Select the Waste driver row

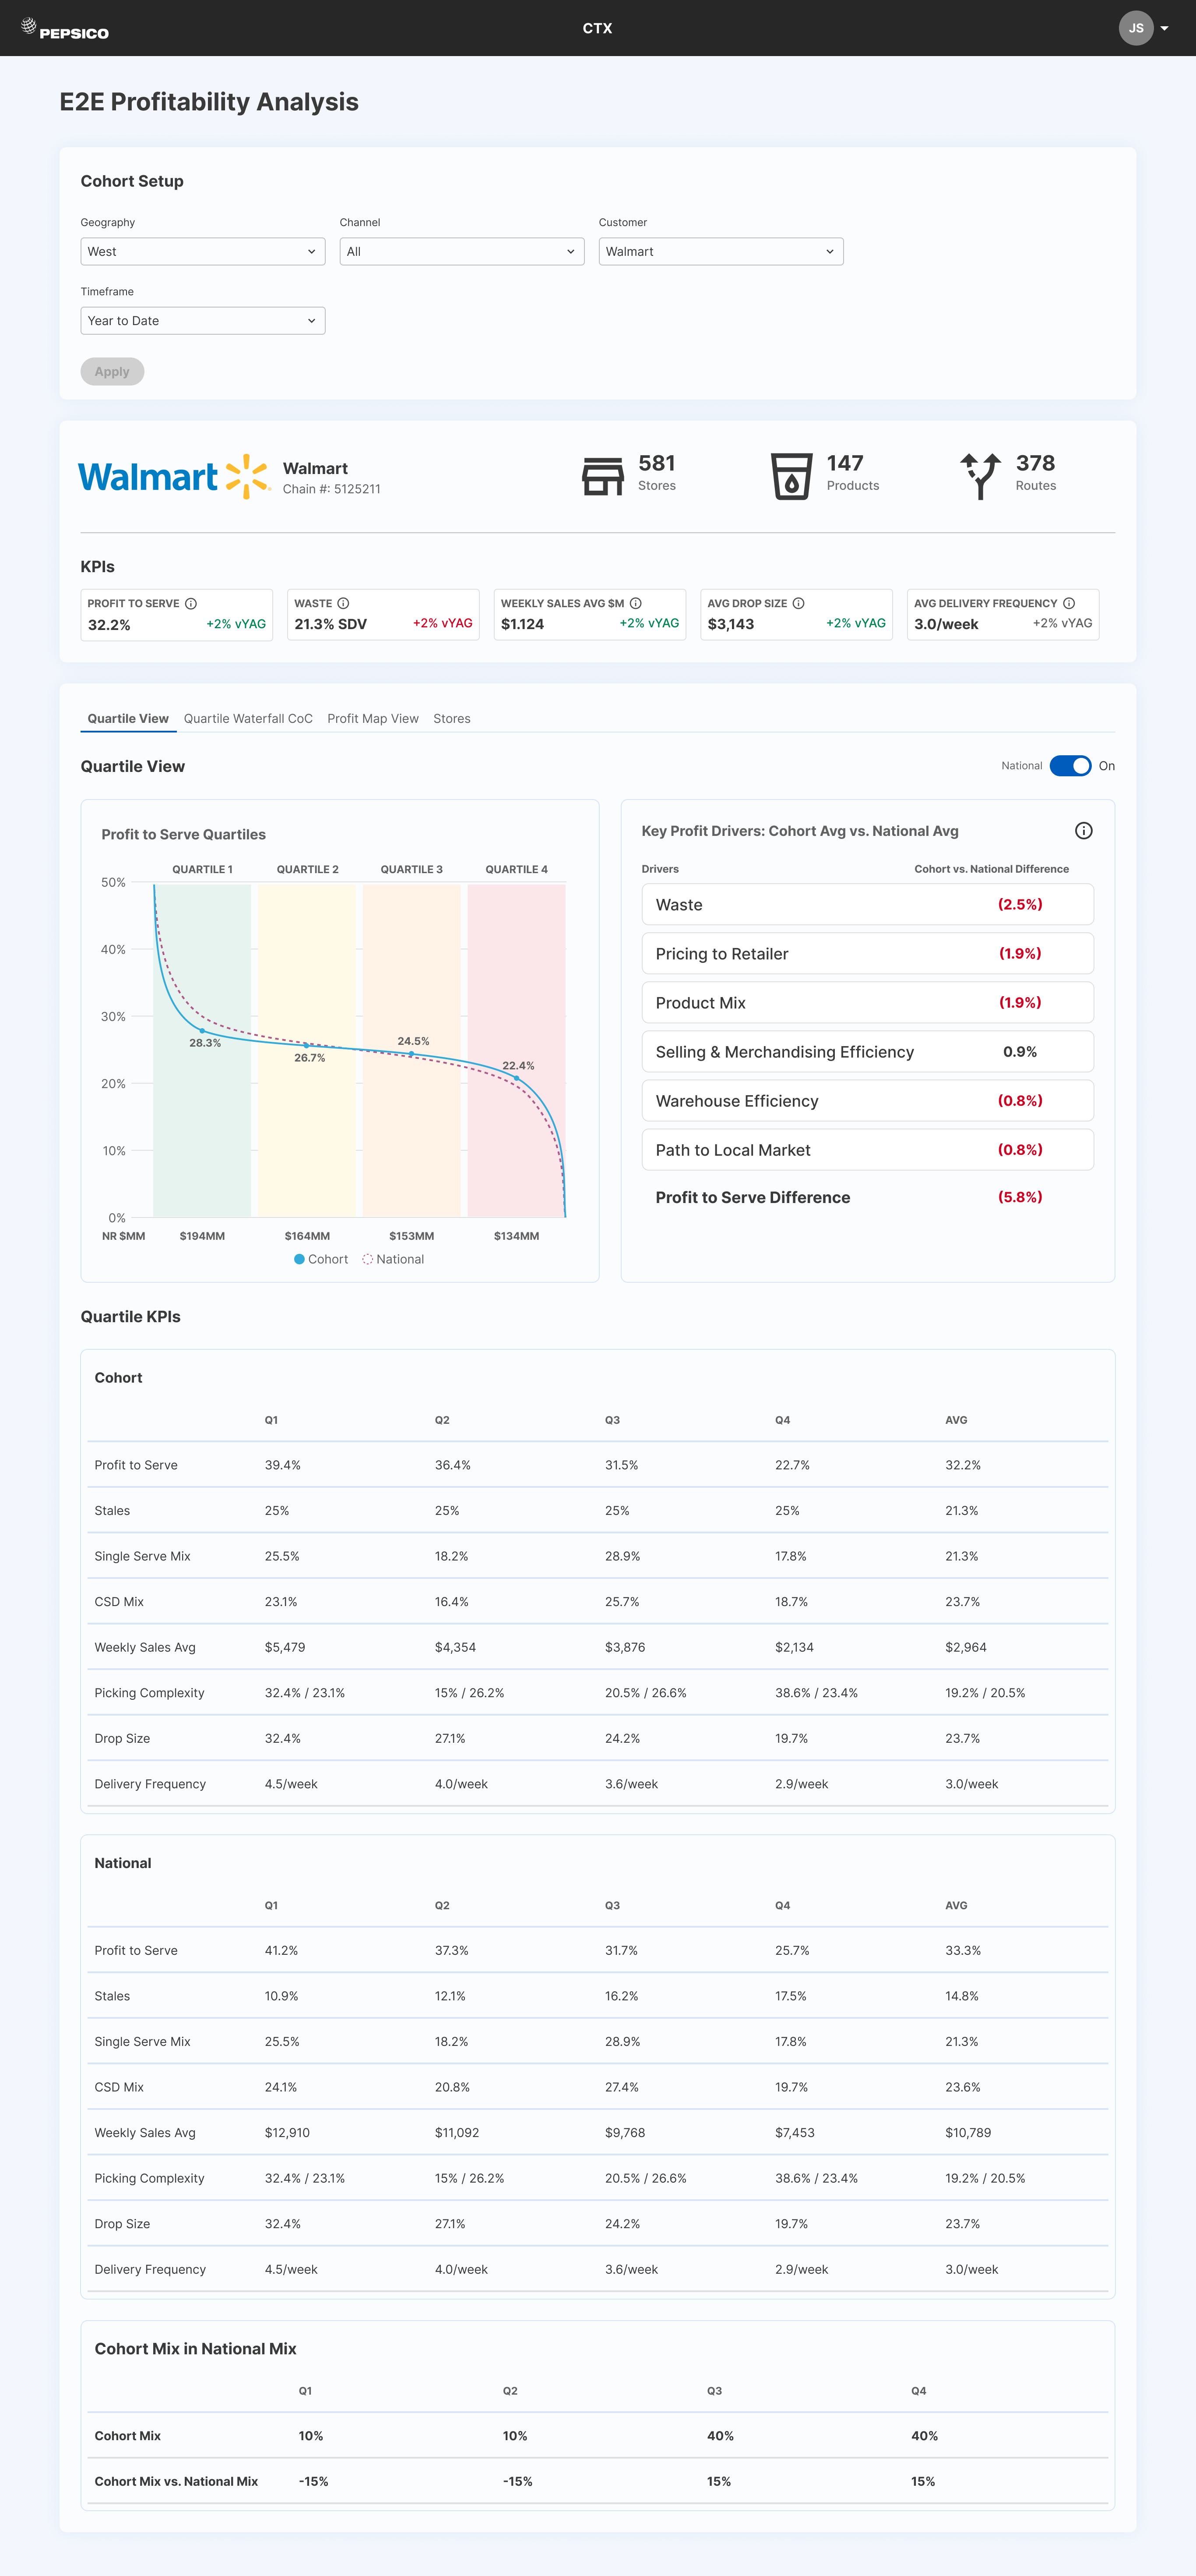coord(867,904)
